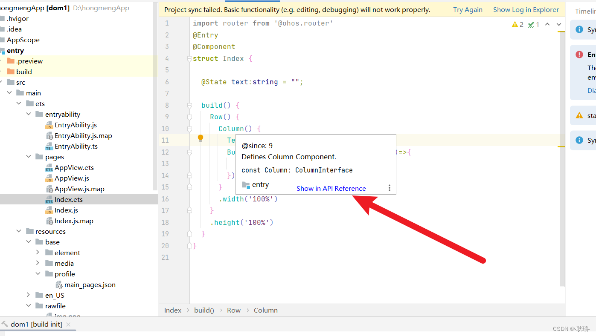Click the red error icon in notifications panel
Image resolution: width=596 pixels, height=336 pixels.
click(579, 55)
